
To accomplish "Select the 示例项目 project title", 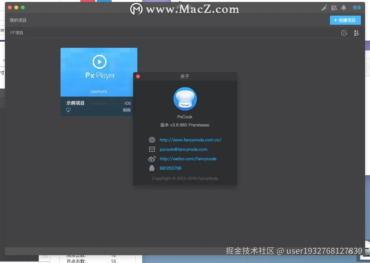I will pos(75,103).
